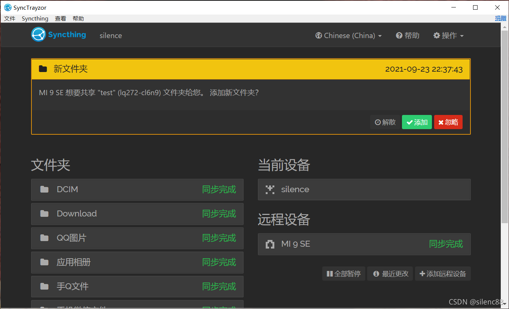Click the 当前设备 section heading

click(284, 165)
